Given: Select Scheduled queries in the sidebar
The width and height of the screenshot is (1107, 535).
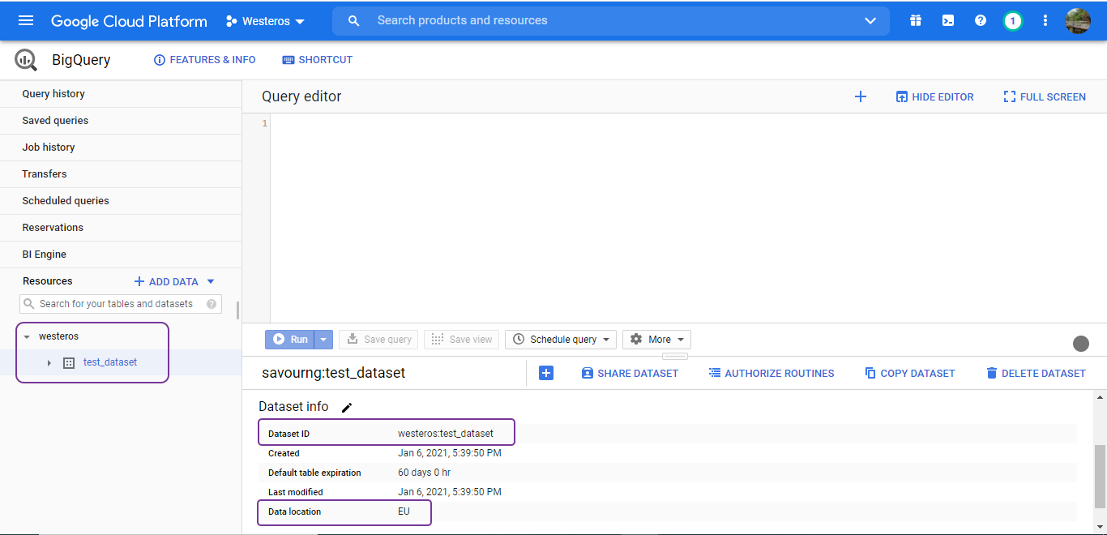Looking at the screenshot, I should 65,200.
